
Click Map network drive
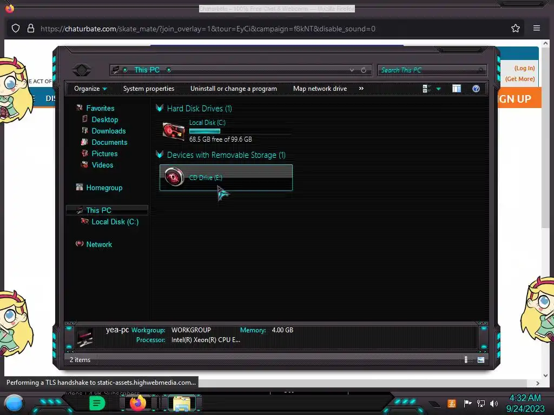pyautogui.click(x=320, y=89)
